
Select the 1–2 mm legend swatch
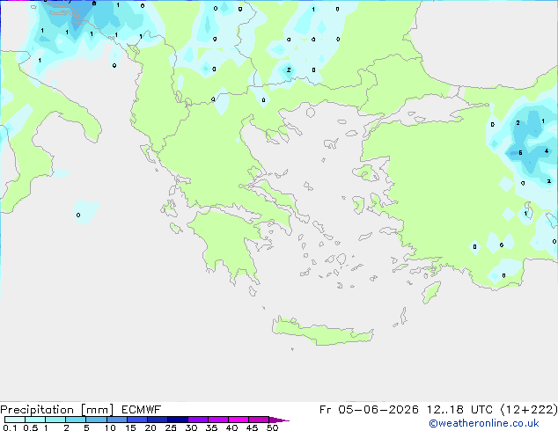pyautogui.click(x=55, y=420)
